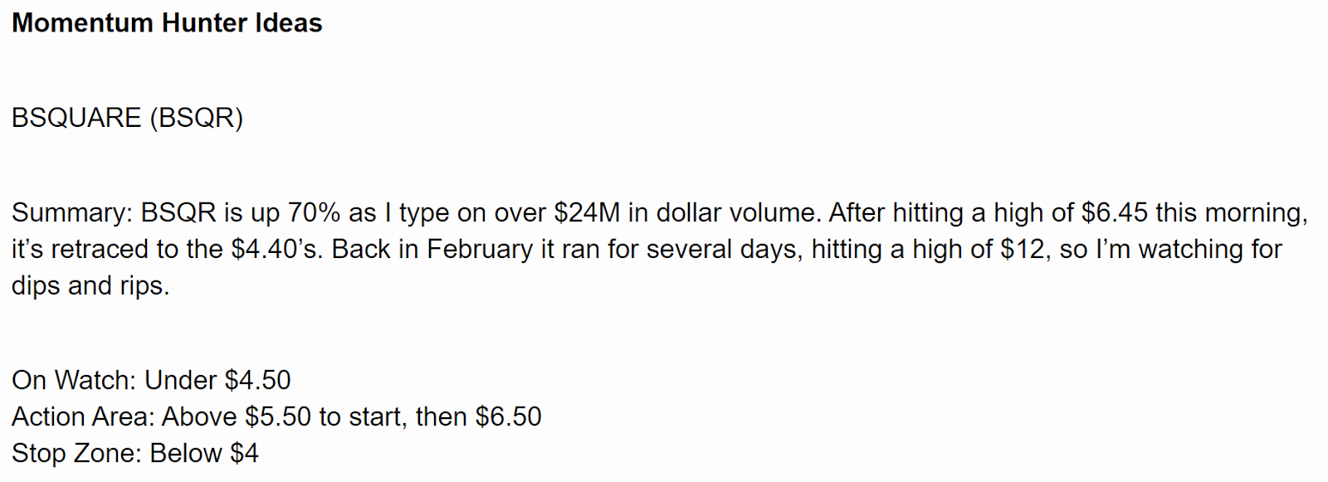Click the phrase 'dips and rips.'
Image resolution: width=1328 pixels, height=482 pixels.
90,286
